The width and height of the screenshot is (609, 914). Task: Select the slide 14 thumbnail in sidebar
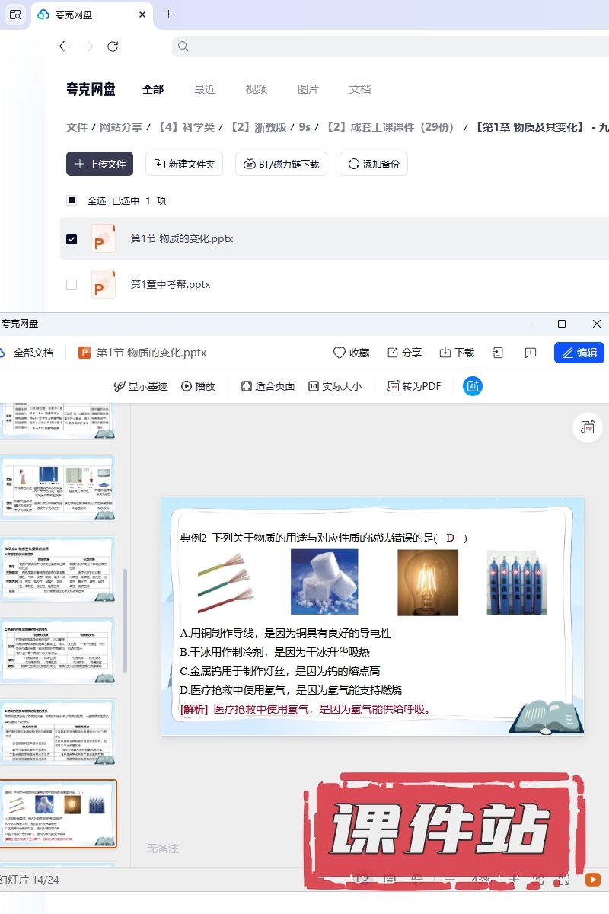(58, 813)
